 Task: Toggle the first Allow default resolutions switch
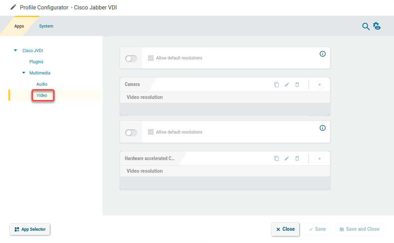131,59
